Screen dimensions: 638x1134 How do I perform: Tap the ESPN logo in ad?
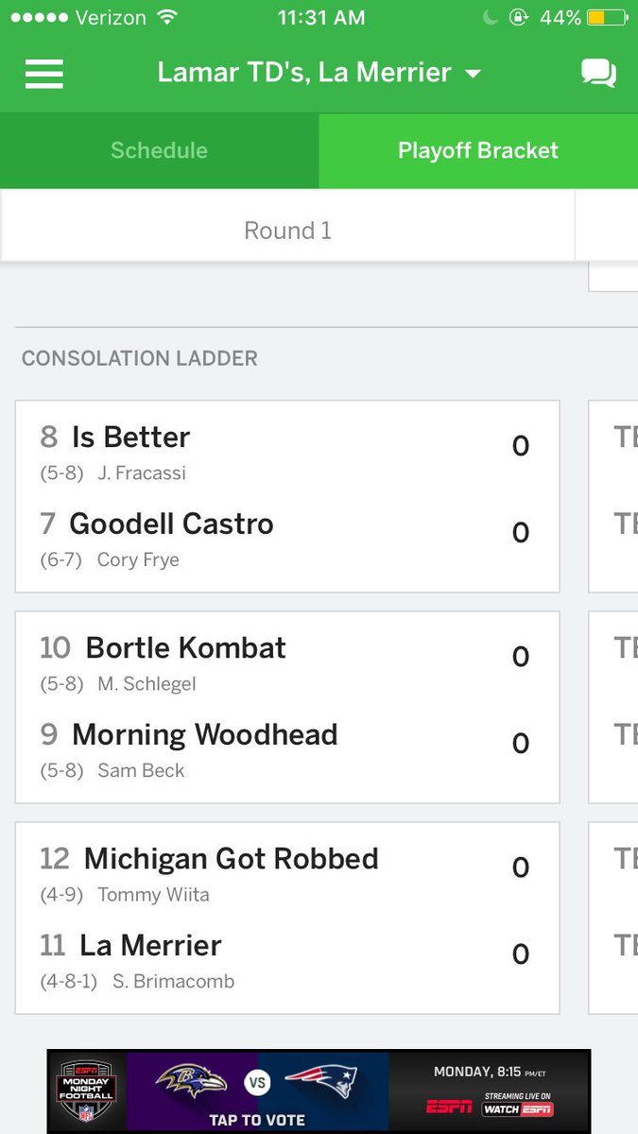pyautogui.click(x=449, y=1107)
